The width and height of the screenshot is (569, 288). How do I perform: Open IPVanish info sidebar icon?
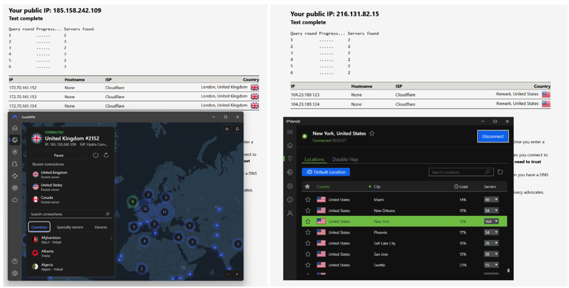pyautogui.click(x=290, y=200)
